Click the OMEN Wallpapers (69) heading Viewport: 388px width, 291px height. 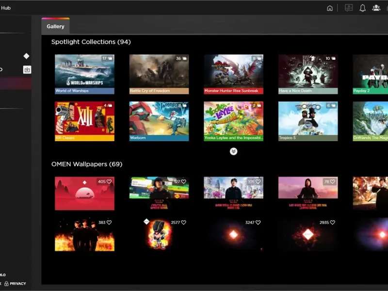click(x=87, y=164)
